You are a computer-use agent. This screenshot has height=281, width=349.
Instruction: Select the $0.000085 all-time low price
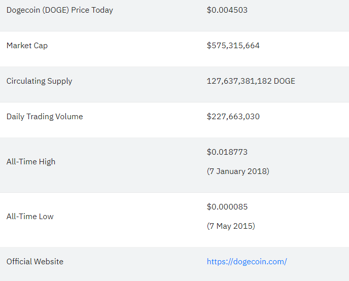tap(227, 206)
